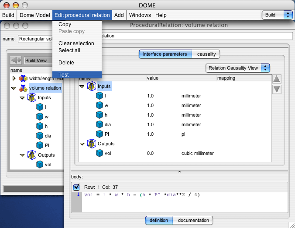Image resolution: width=295 pixels, height=228 pixels.
Task: Open the Build mode dropdown in menu bar
Action: coord(277,15)
